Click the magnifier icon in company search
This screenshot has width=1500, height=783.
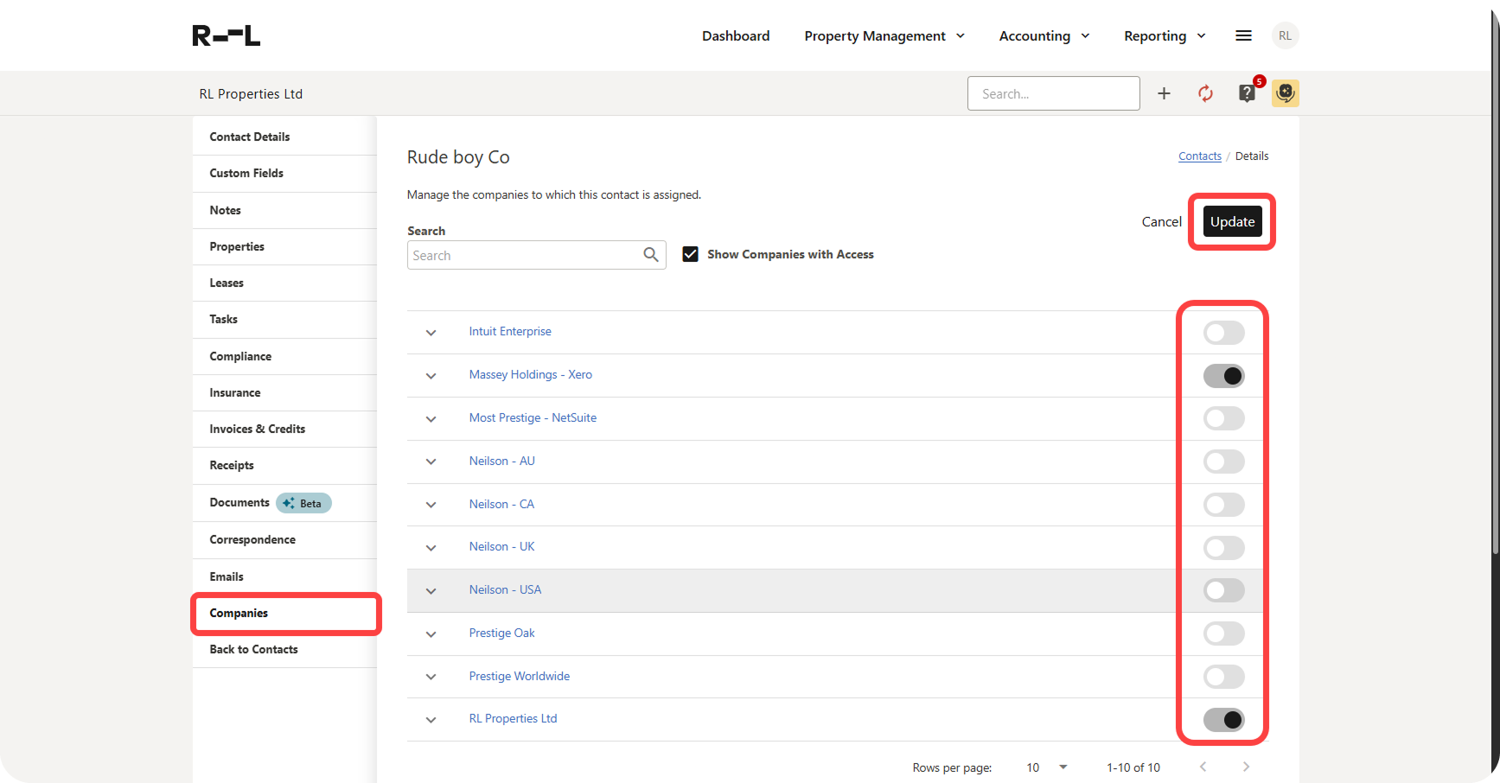[x=651, y=255]
